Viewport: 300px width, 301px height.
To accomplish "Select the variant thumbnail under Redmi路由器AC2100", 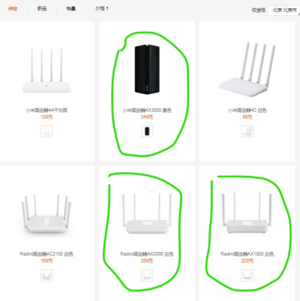I will click(47, 276).
